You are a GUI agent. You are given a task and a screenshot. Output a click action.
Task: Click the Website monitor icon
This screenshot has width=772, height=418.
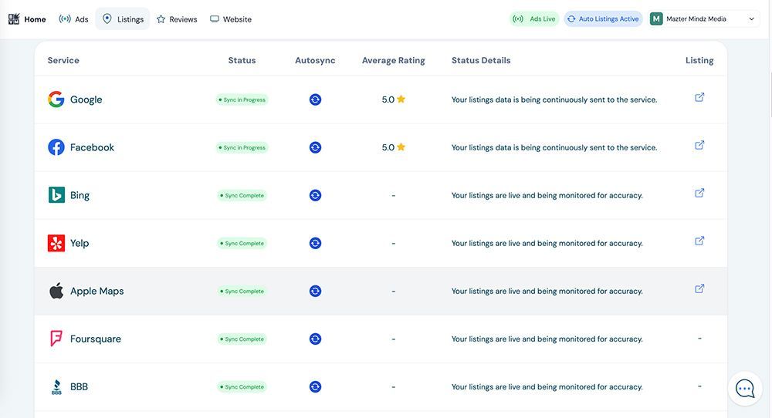click(214, 19)
